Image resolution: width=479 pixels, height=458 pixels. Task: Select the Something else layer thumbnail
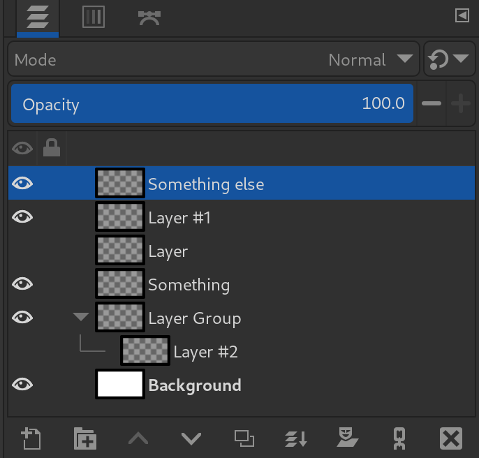pyautogui.click(x=120, y=183)
